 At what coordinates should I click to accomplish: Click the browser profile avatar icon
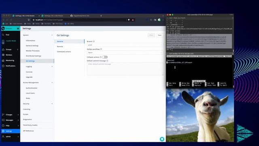click(159, 20)
